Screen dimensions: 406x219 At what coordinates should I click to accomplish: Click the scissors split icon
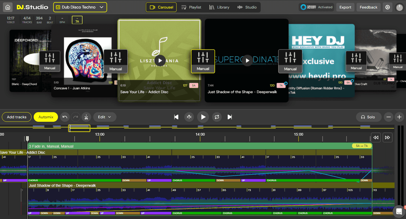pyautogui.click(x=86, y=117)
